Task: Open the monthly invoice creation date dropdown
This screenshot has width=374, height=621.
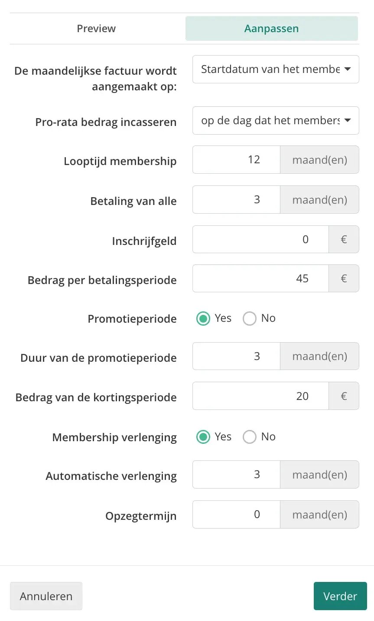Action: [276, 69]
